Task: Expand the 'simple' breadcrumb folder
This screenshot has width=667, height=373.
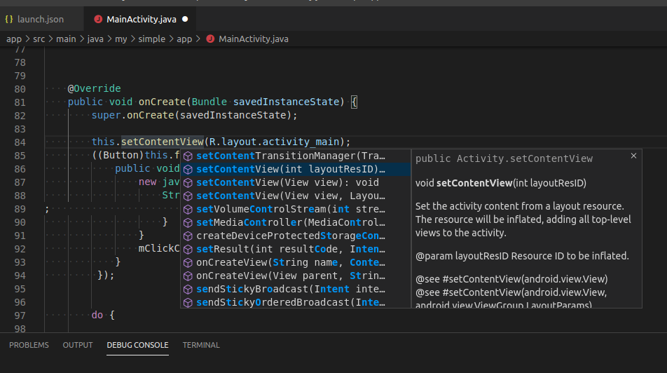Action: pos(151,39)
